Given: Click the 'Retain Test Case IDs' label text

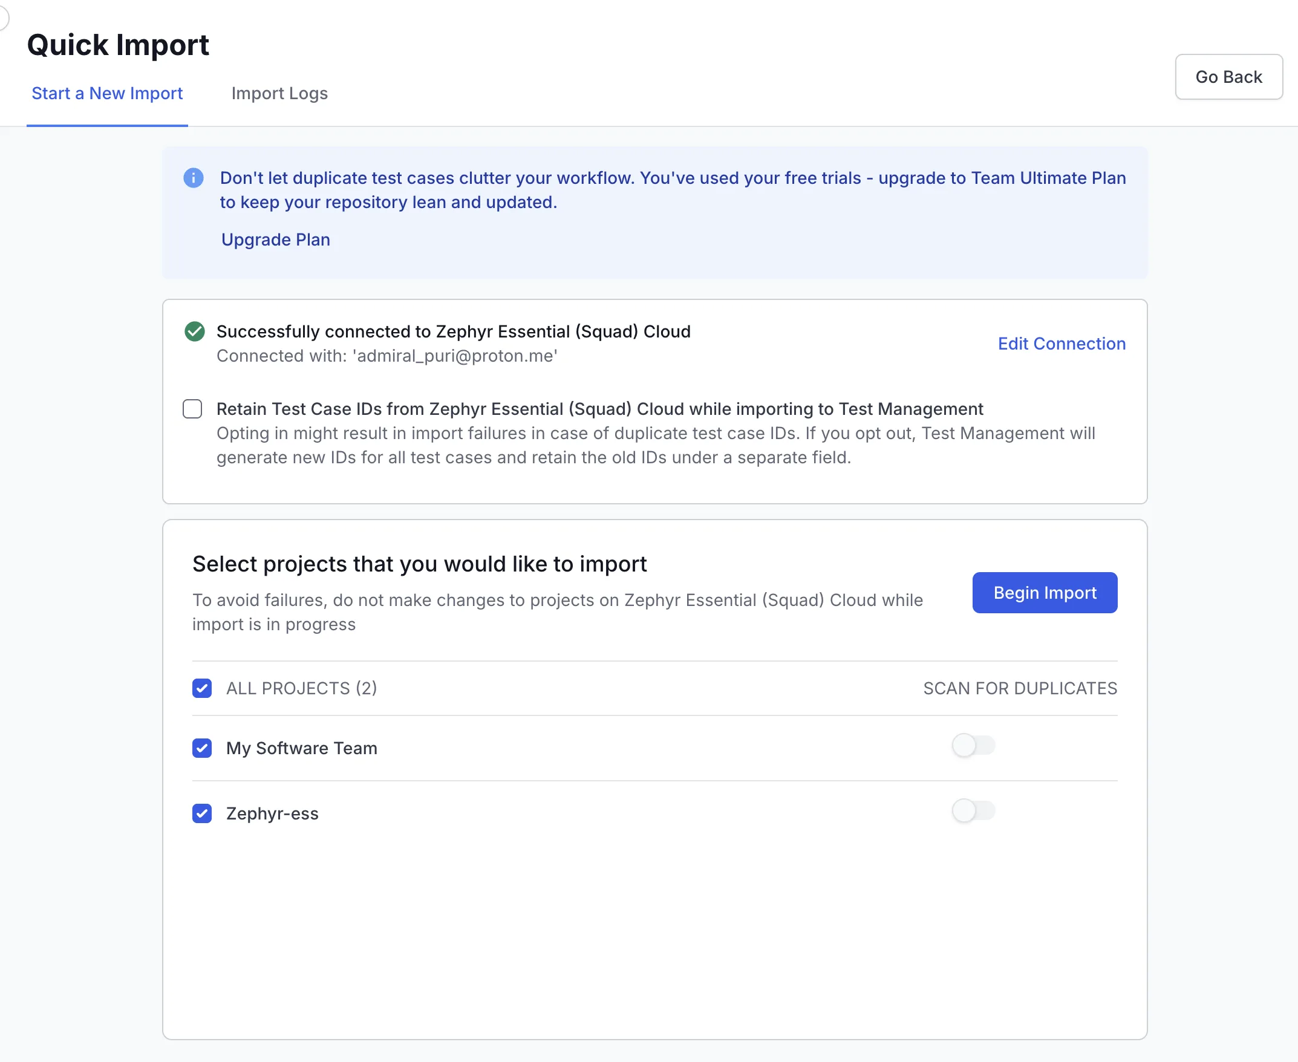Looking at the screenshot, I should [599, 408].
